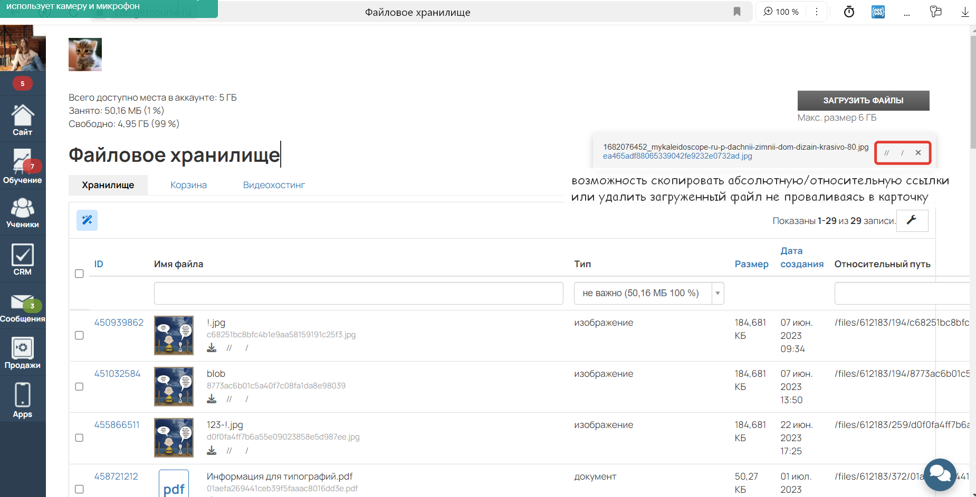Download the !.jpg file
976x497 pixels.
pos(212,348)
